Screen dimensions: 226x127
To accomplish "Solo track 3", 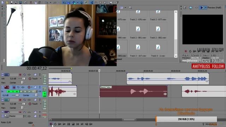I will point(40,100).
